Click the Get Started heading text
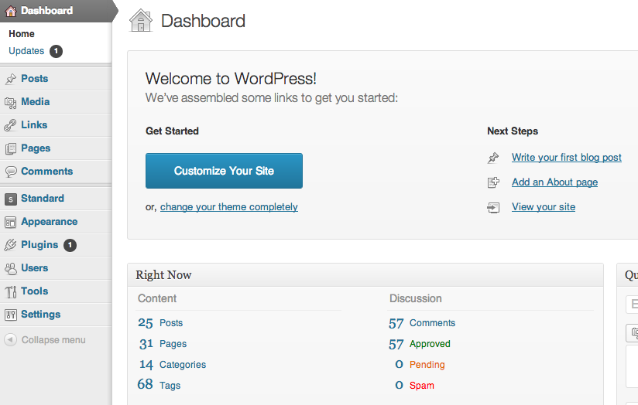The image size is (638, 405). [172, 131]
